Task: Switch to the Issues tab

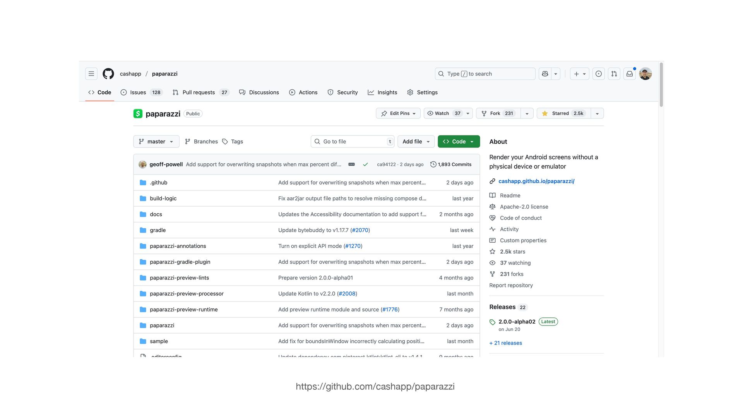Action: pos(142,92)
